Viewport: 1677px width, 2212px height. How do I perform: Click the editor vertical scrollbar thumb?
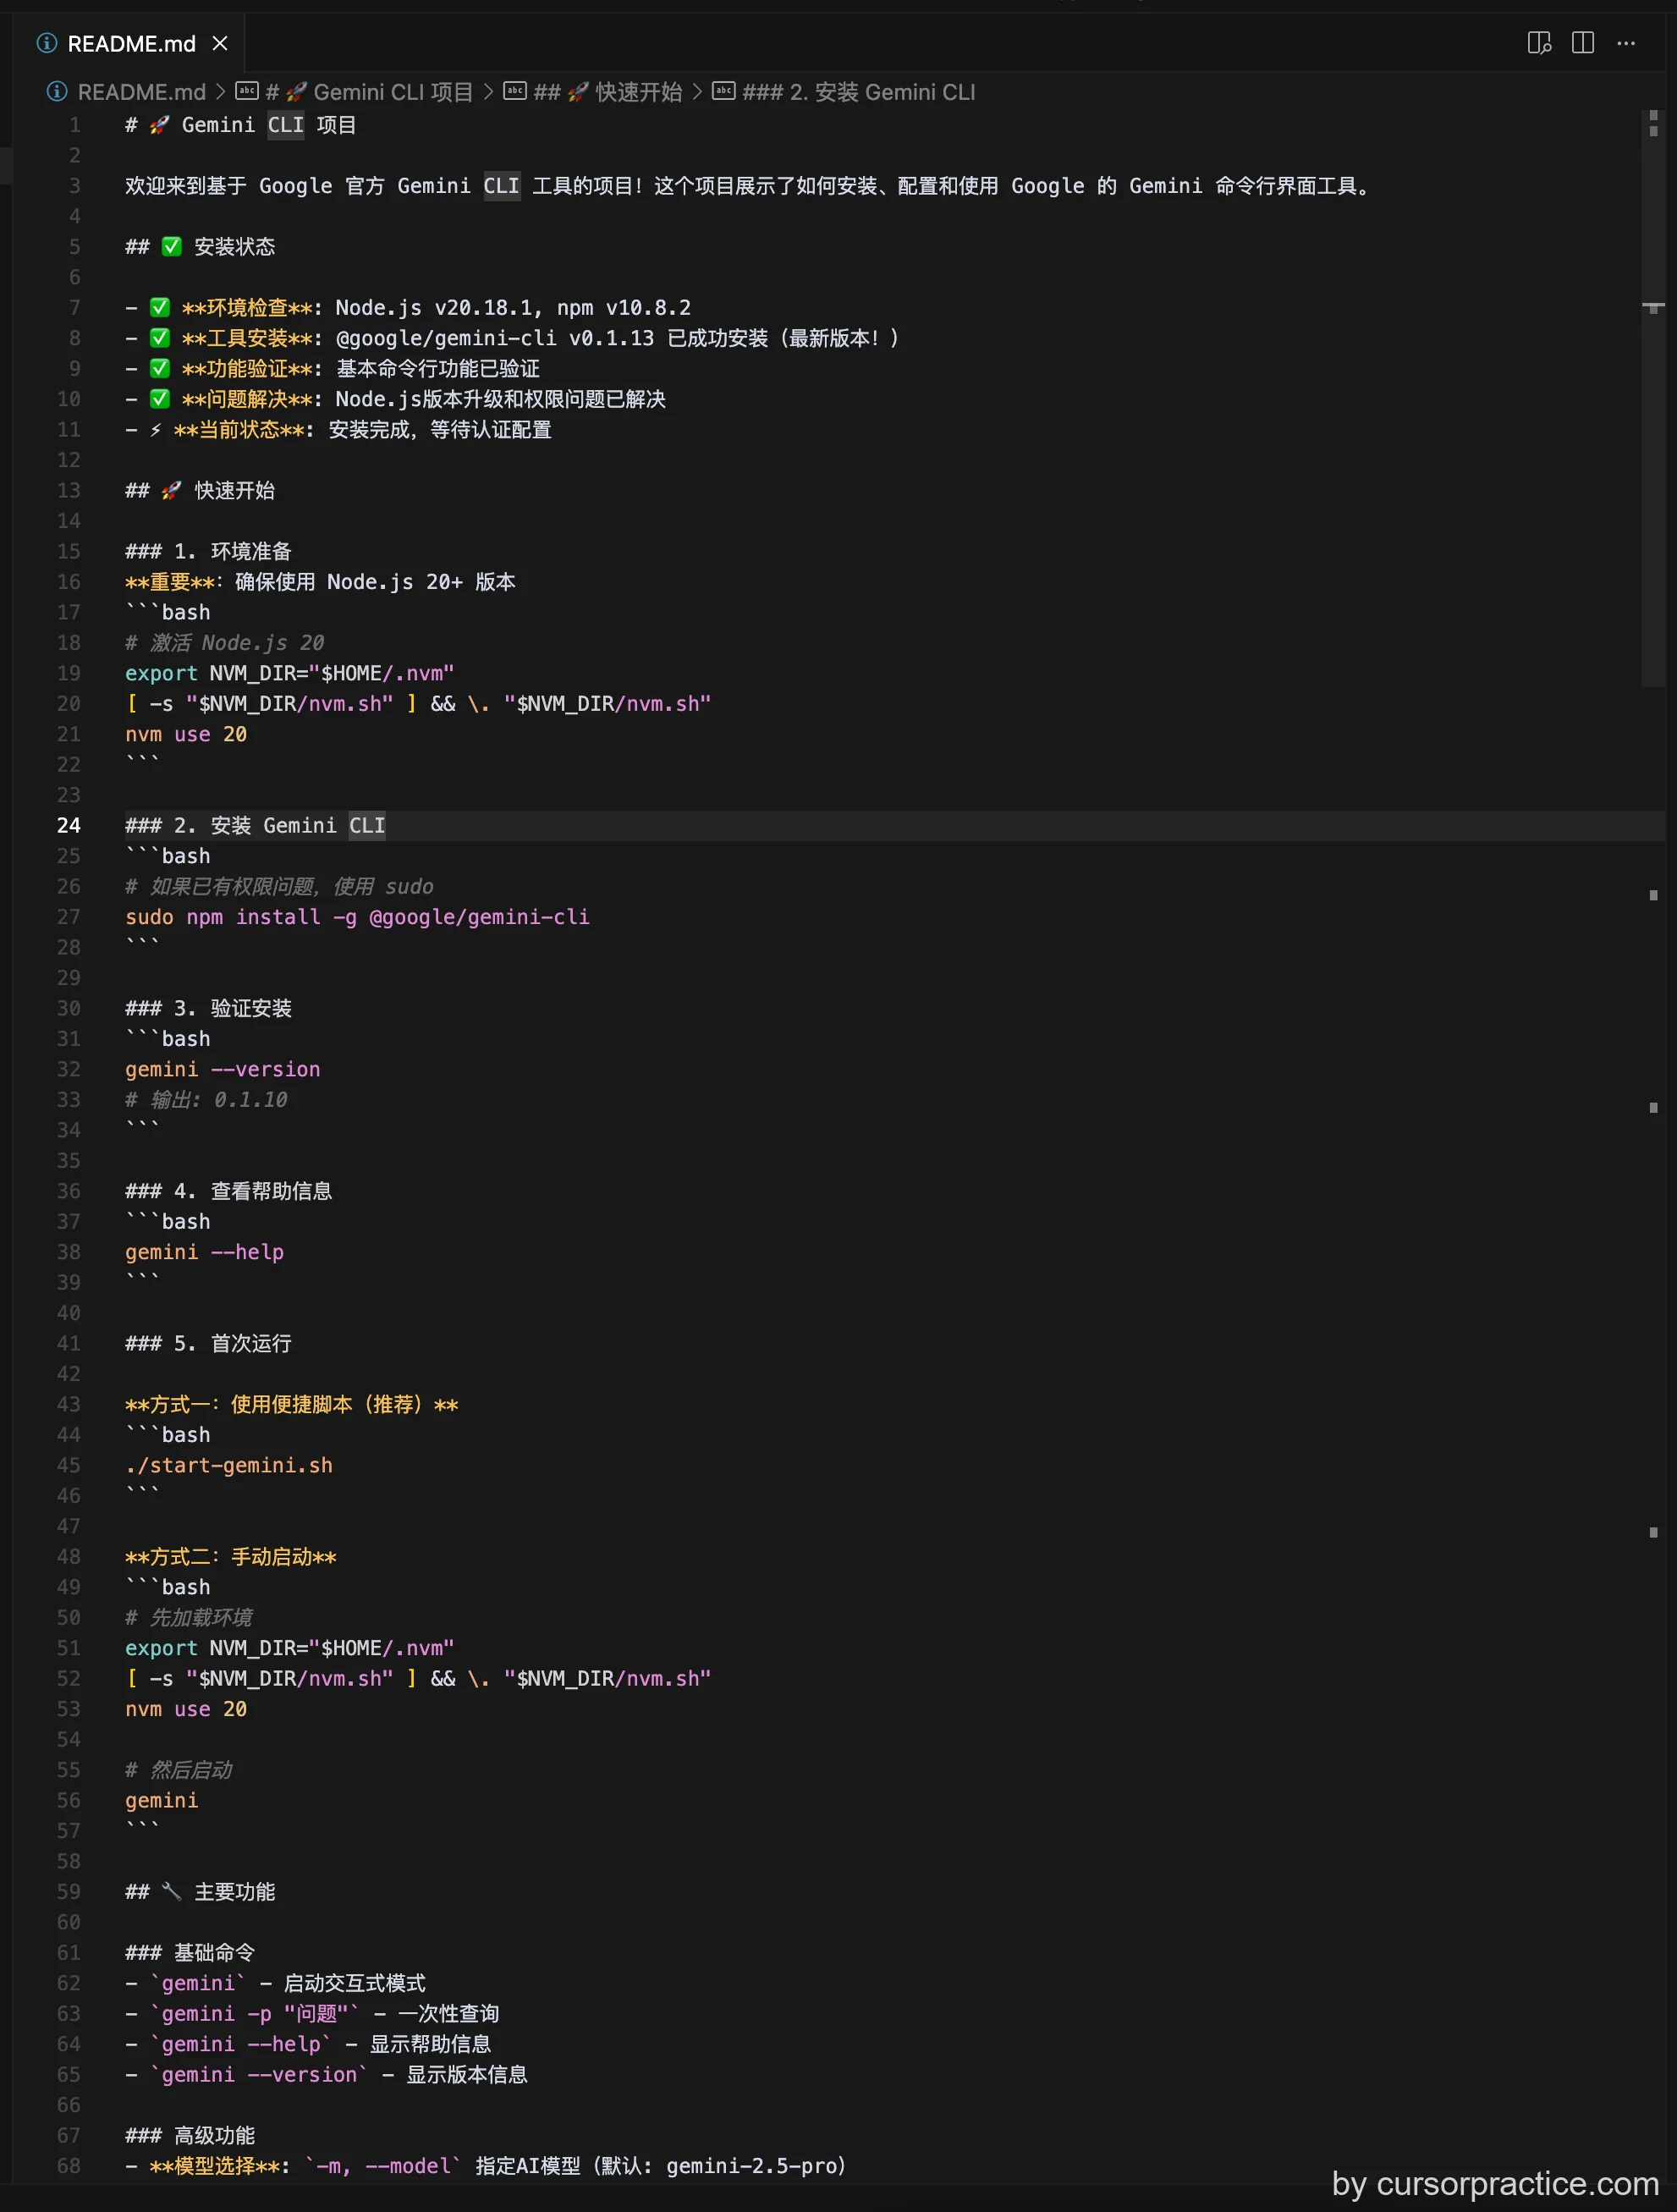tap(1653, 398)
